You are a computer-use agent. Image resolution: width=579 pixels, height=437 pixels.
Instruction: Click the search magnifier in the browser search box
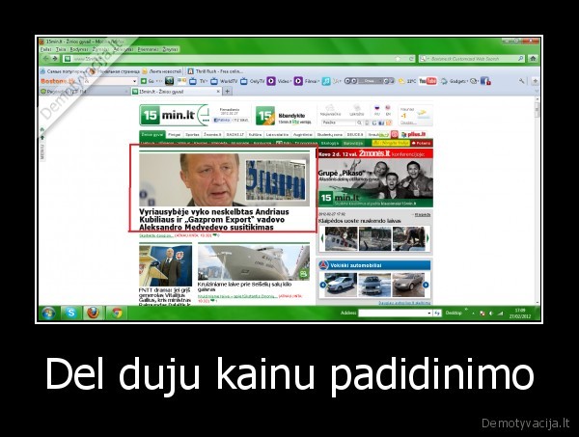tap(521, 58)
